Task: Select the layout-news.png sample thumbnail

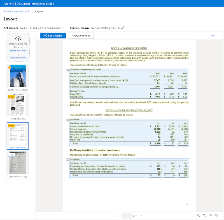Action: click(18, 105)
